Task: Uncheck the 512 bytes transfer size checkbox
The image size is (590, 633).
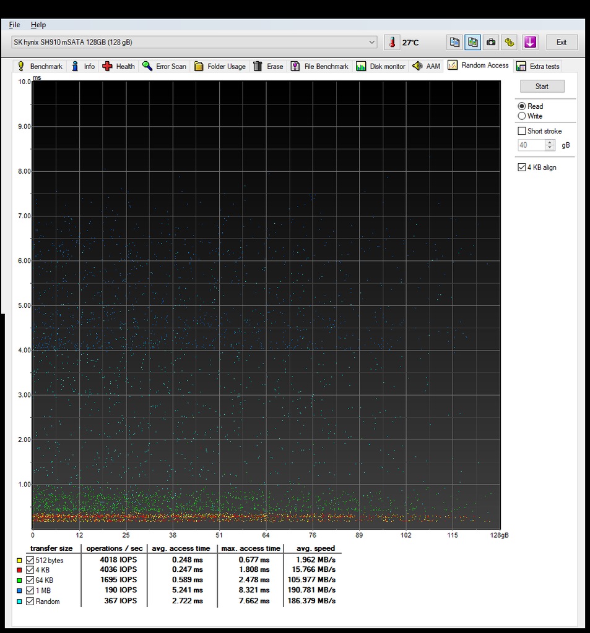Action: coord(30,560)
